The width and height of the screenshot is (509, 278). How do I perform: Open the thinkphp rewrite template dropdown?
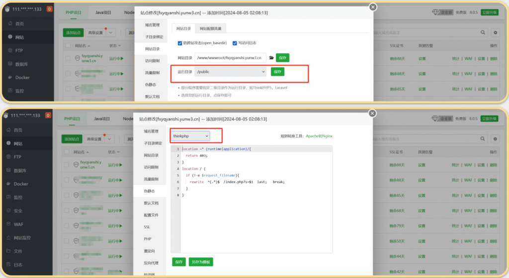190,136
